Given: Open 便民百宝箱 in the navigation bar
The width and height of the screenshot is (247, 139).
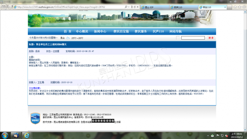Looking at the screenshot, I should tap(121, 31).
